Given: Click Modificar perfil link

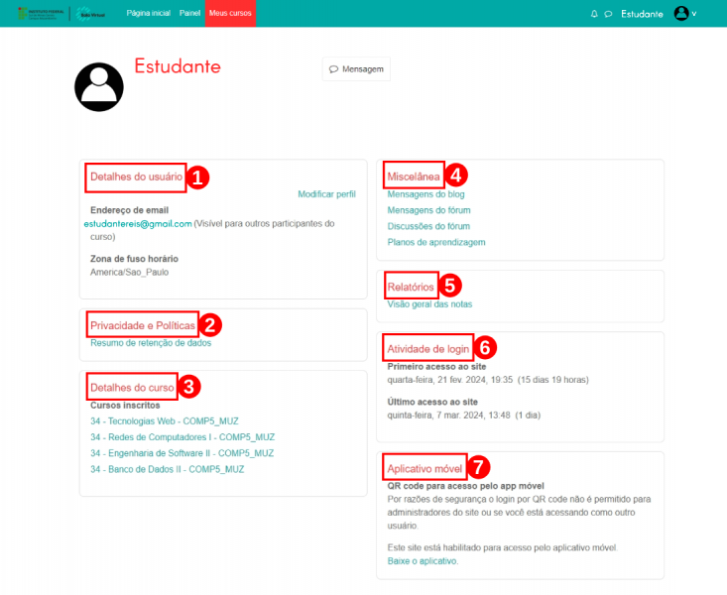Looking at the screenshot, I should click(x=326, y=193).
